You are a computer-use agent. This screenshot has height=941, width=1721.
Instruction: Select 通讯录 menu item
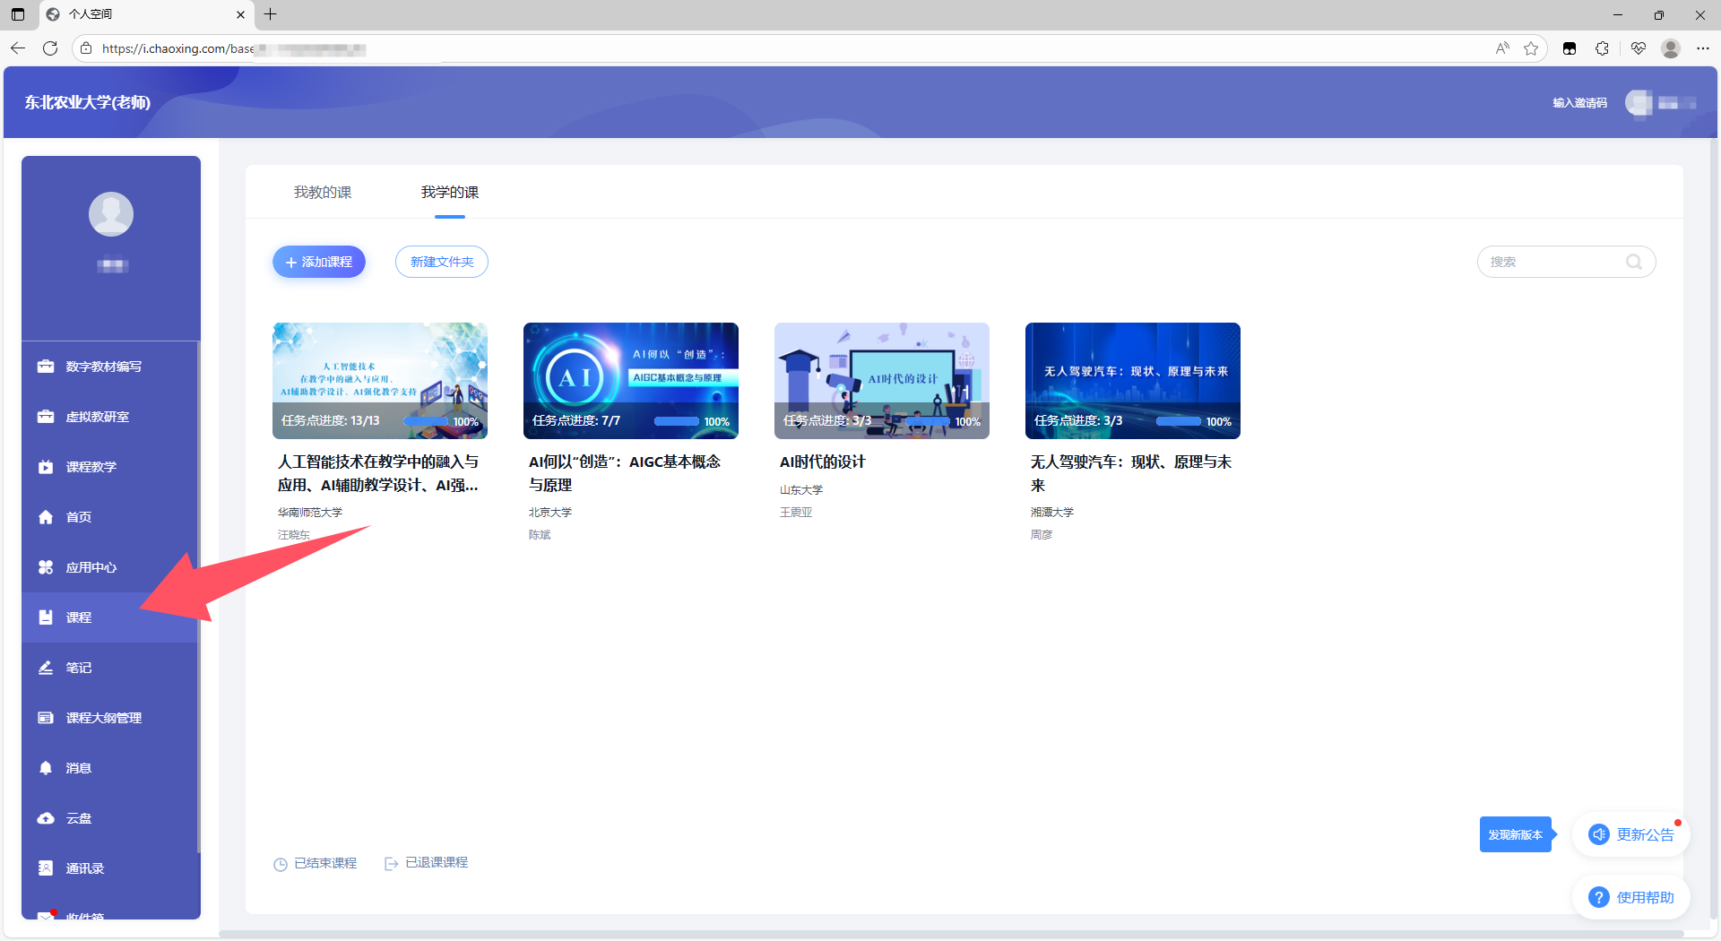pos(111,868)
